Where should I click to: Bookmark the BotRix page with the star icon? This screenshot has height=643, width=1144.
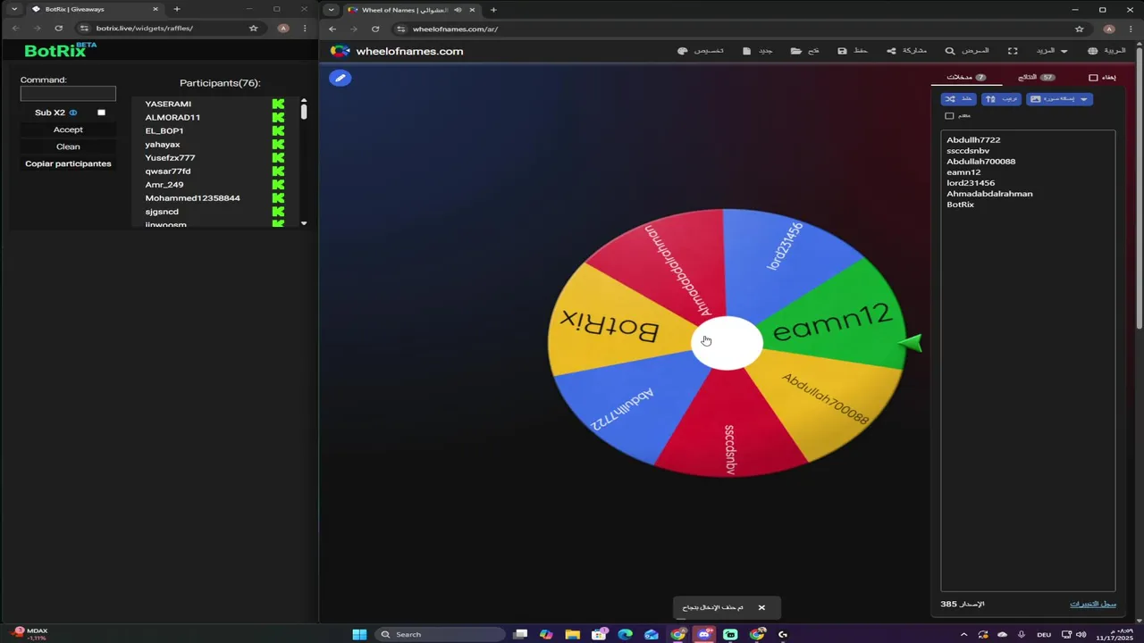click(253, 29)
